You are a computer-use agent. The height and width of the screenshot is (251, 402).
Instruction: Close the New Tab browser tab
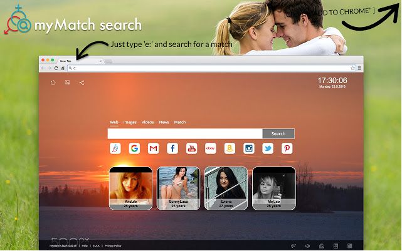pyautogui.click(x=100, y=61)
